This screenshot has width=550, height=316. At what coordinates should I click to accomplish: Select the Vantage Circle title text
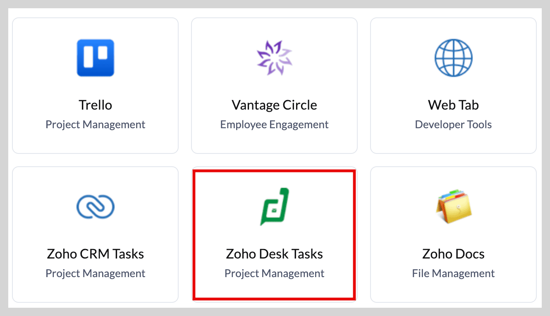pos(274,105)
